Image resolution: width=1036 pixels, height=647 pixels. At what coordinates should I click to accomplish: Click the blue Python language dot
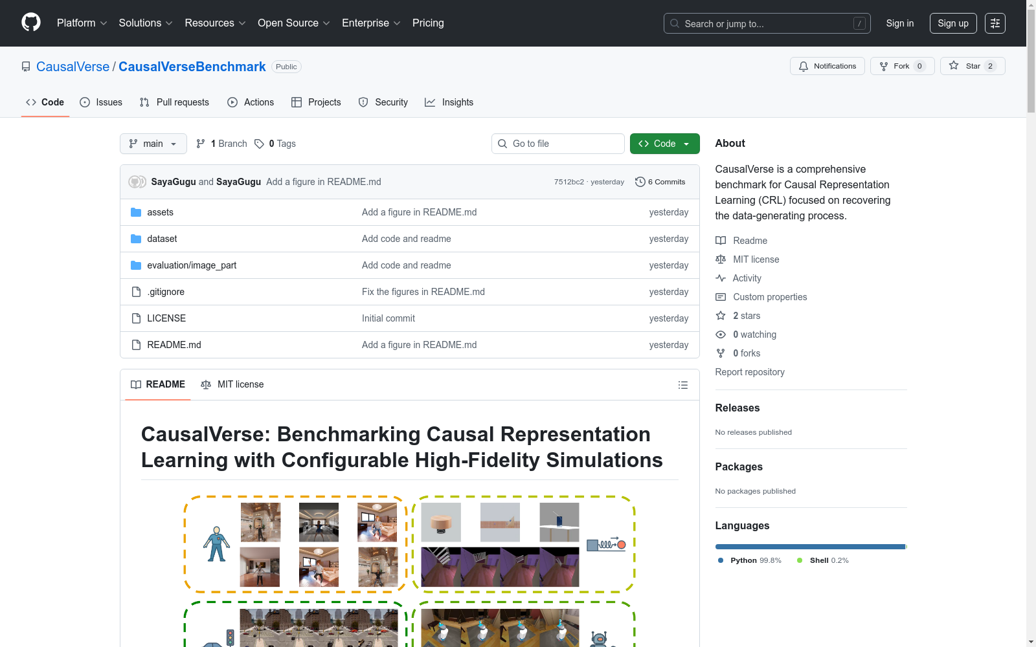point(721,560)
